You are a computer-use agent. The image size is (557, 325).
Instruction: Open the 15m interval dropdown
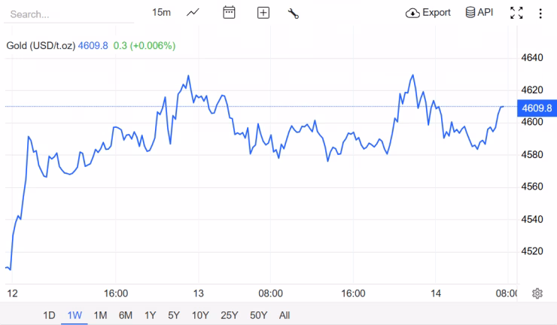coord(161,13)
